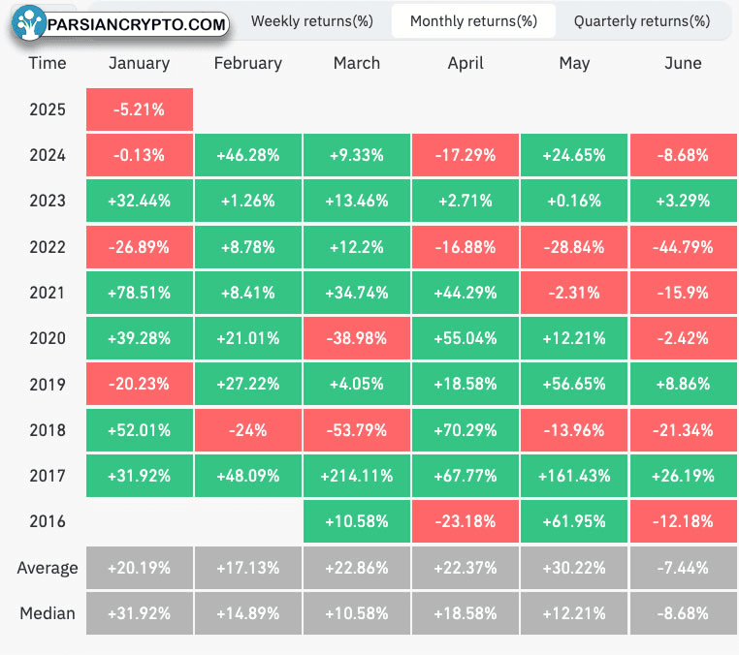Select the 2025 January -5.21% cell
The image size is (739, 655).
pyautogui.click(x=140, y=109)
